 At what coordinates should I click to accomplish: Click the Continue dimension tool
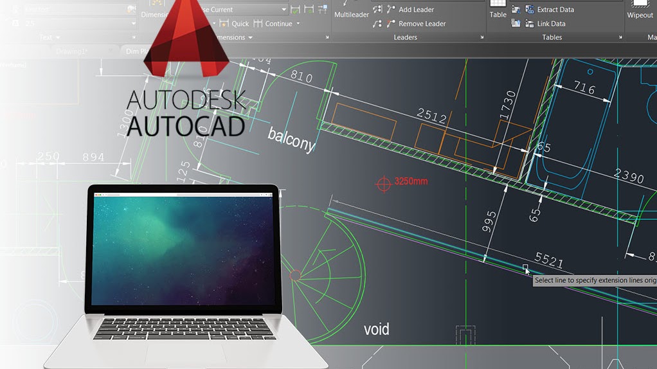coord(273,23)
